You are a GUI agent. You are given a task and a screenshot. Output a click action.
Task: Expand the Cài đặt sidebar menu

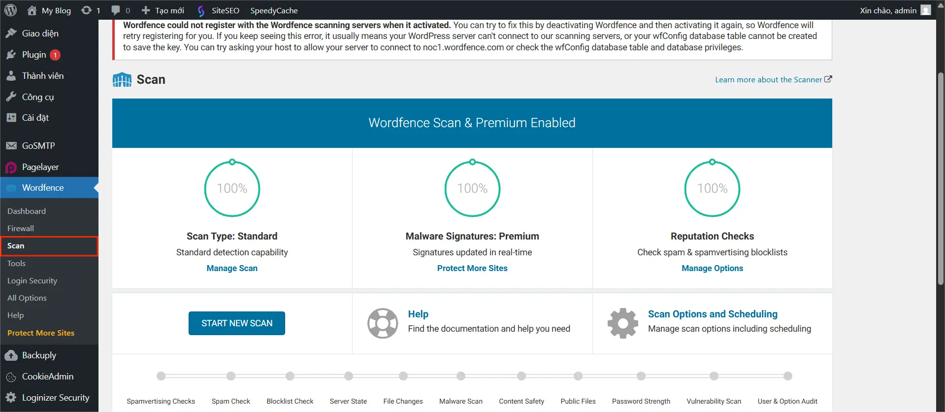click(x=35, y=118)
